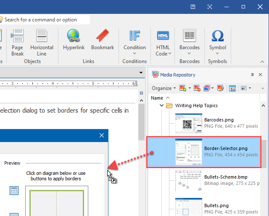This screenshot has height=216, width=269.
Task: Click the Add Media item icon
Action: pos(183,88)
